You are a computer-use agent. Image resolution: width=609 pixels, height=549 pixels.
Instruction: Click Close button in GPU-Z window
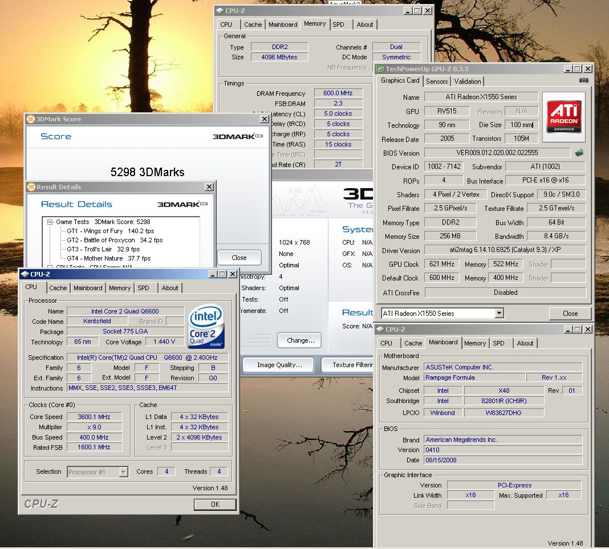570,314
